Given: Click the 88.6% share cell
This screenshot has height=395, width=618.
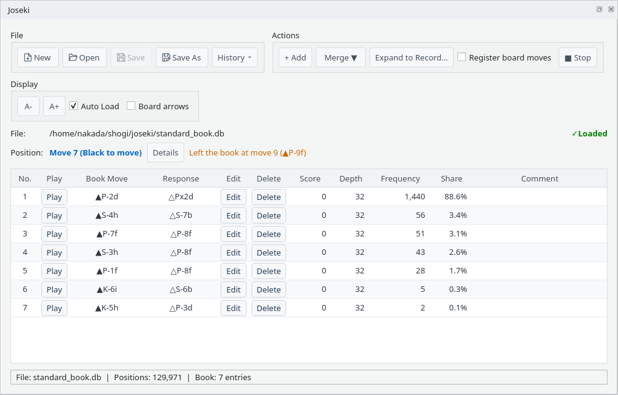Looking at the screenshot, I should coord(455,196).
